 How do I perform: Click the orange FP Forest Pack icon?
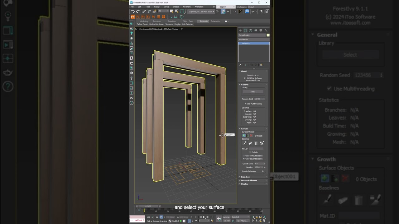133,17
